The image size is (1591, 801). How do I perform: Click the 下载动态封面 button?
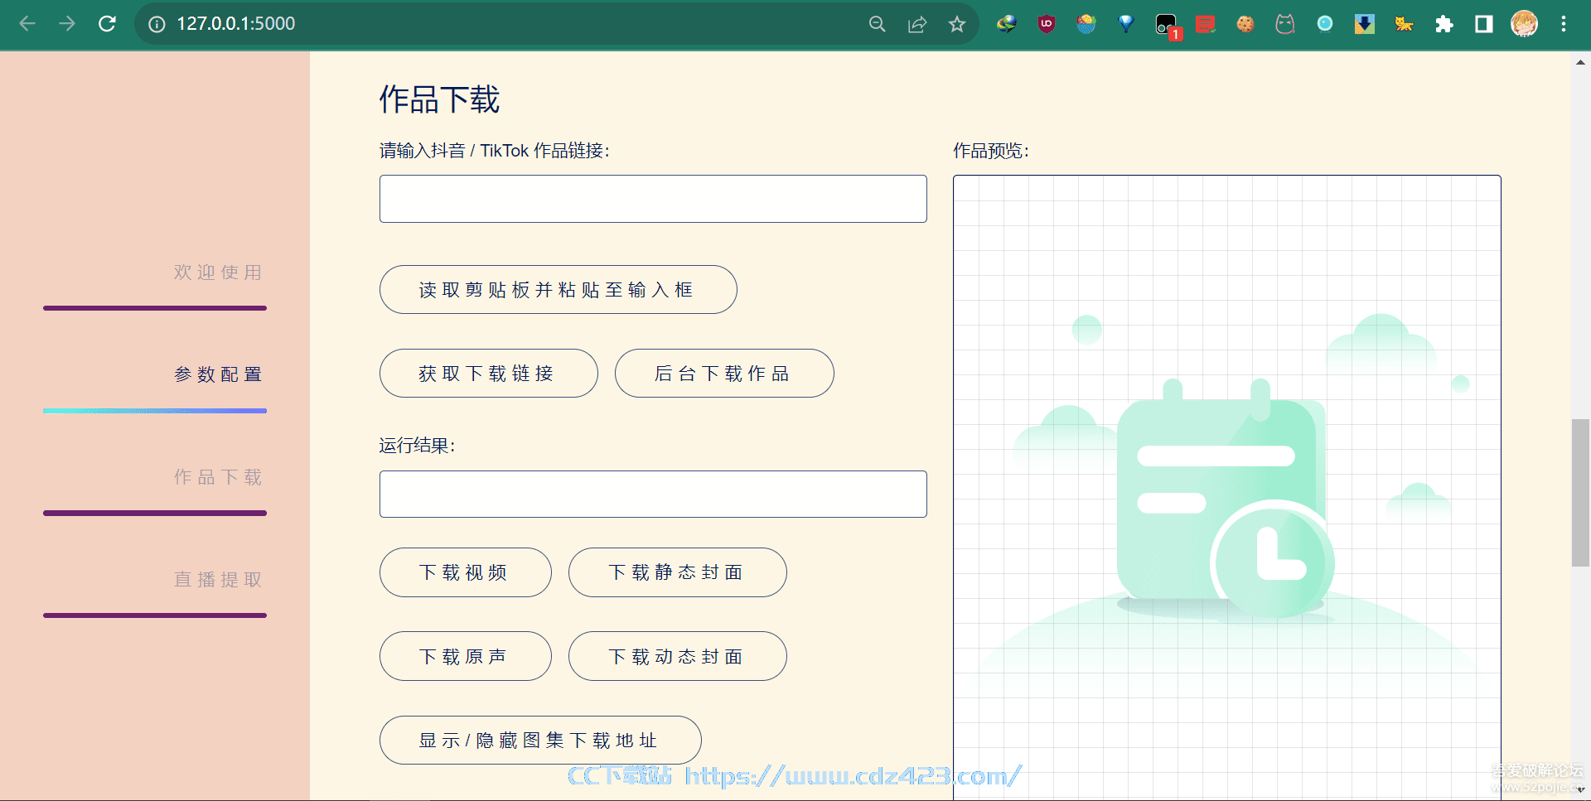click(x=677, y=656)
